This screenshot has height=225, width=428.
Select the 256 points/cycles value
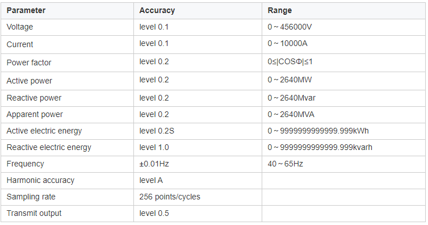click(170, 197)
